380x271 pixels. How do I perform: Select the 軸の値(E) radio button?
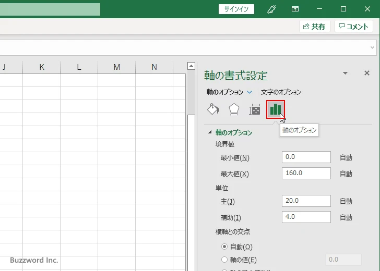click(224, 260)
